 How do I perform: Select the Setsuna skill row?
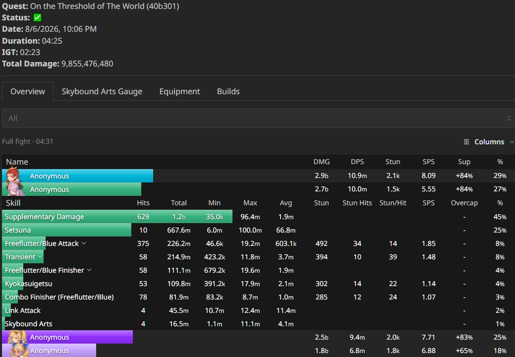click(x=258, y=230)
